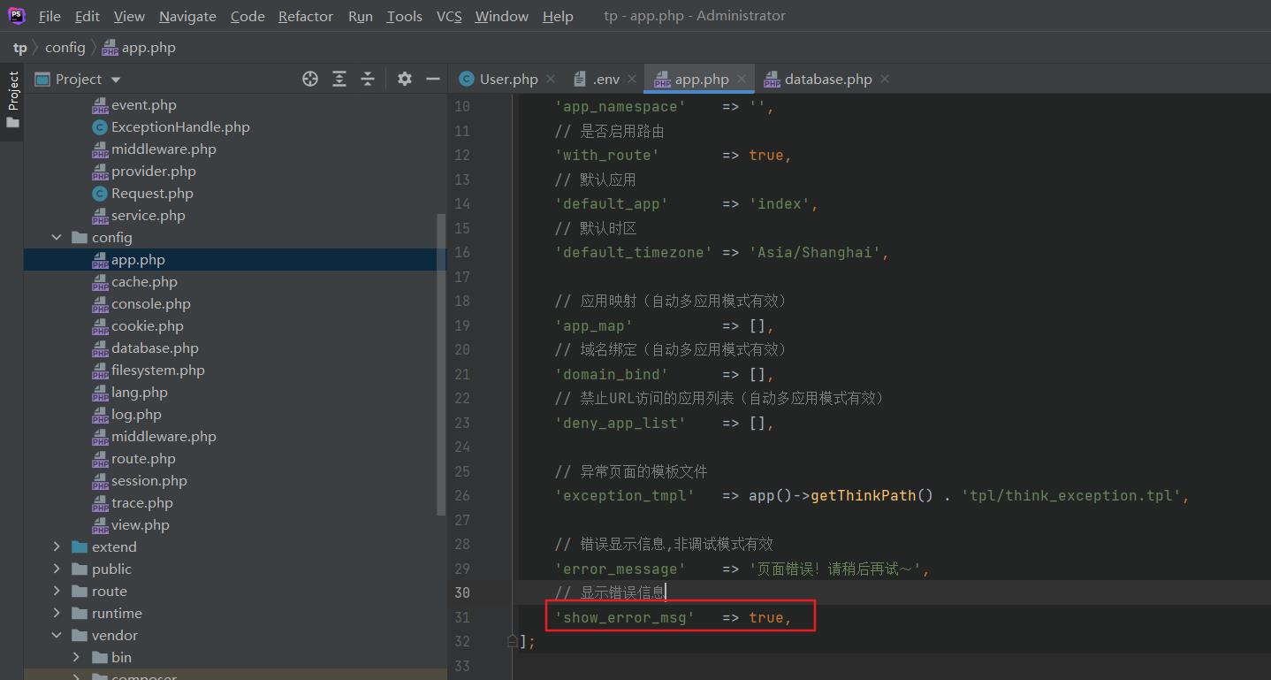Expand the extend folder
The image size is (1271, 680).
57,547
